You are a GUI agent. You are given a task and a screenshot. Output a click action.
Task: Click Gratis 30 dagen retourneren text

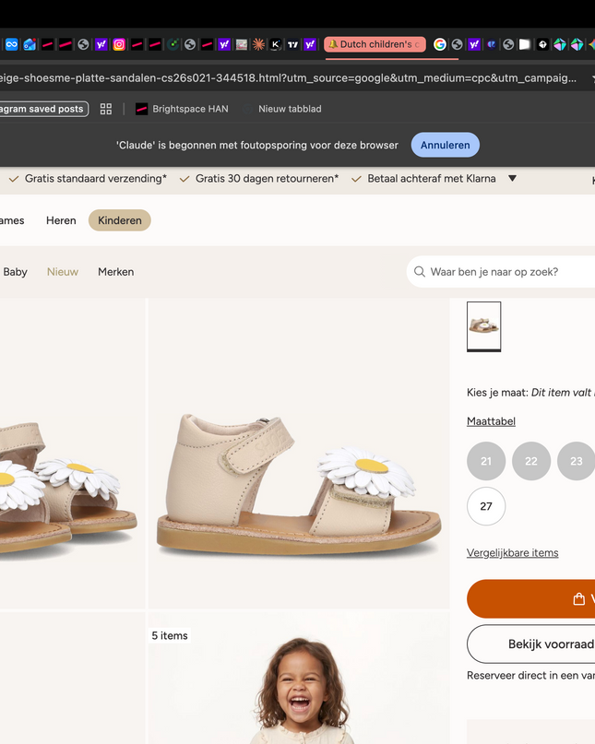click(267, 179)
